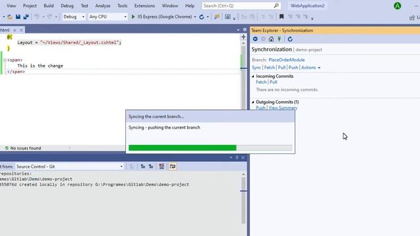Viewport: 420px width, 236px height.
Task: Click the WebApplication2 solution name label
Action: pos(308,6)
